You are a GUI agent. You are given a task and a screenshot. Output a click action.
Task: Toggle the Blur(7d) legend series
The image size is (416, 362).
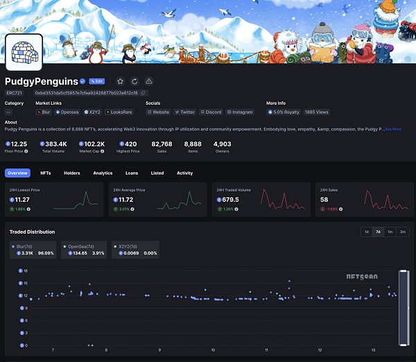(33, 249)
